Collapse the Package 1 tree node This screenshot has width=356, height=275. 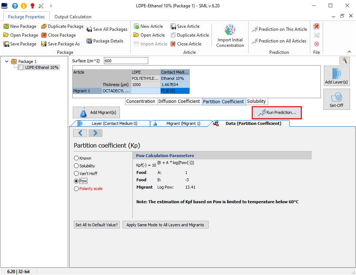click(x=7, y=62)
